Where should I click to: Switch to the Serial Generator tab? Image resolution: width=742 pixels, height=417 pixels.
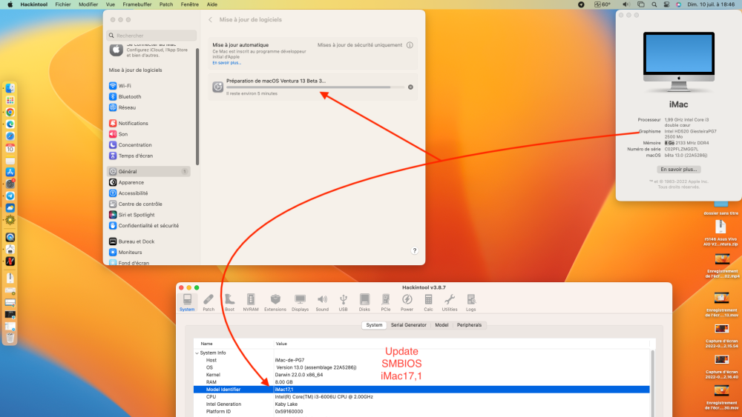(x=408, y=325)
